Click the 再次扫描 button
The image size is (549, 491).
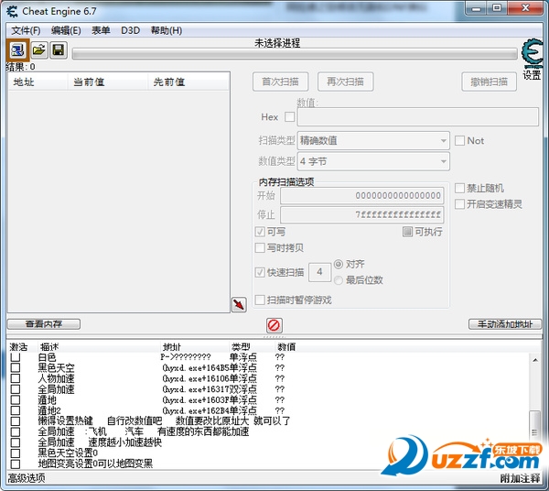tap(345, 82)
